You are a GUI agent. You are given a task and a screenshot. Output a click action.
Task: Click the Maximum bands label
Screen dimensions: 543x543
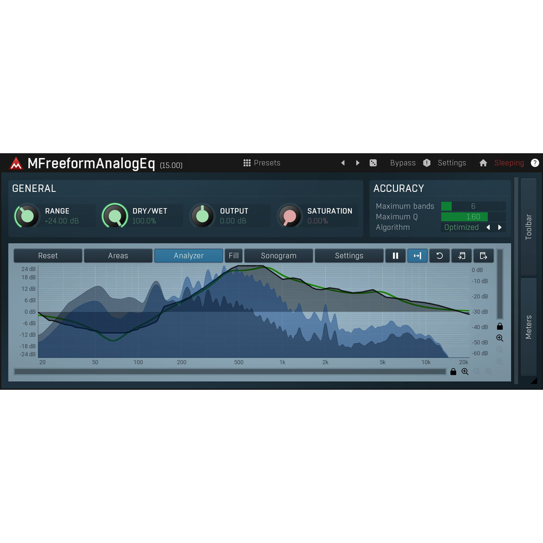pyautogui.click(x=405, y=206)
